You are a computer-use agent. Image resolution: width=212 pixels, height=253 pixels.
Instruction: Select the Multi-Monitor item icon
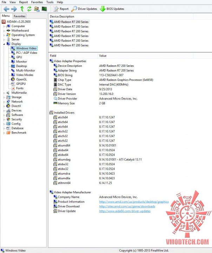tap(13, 71)
